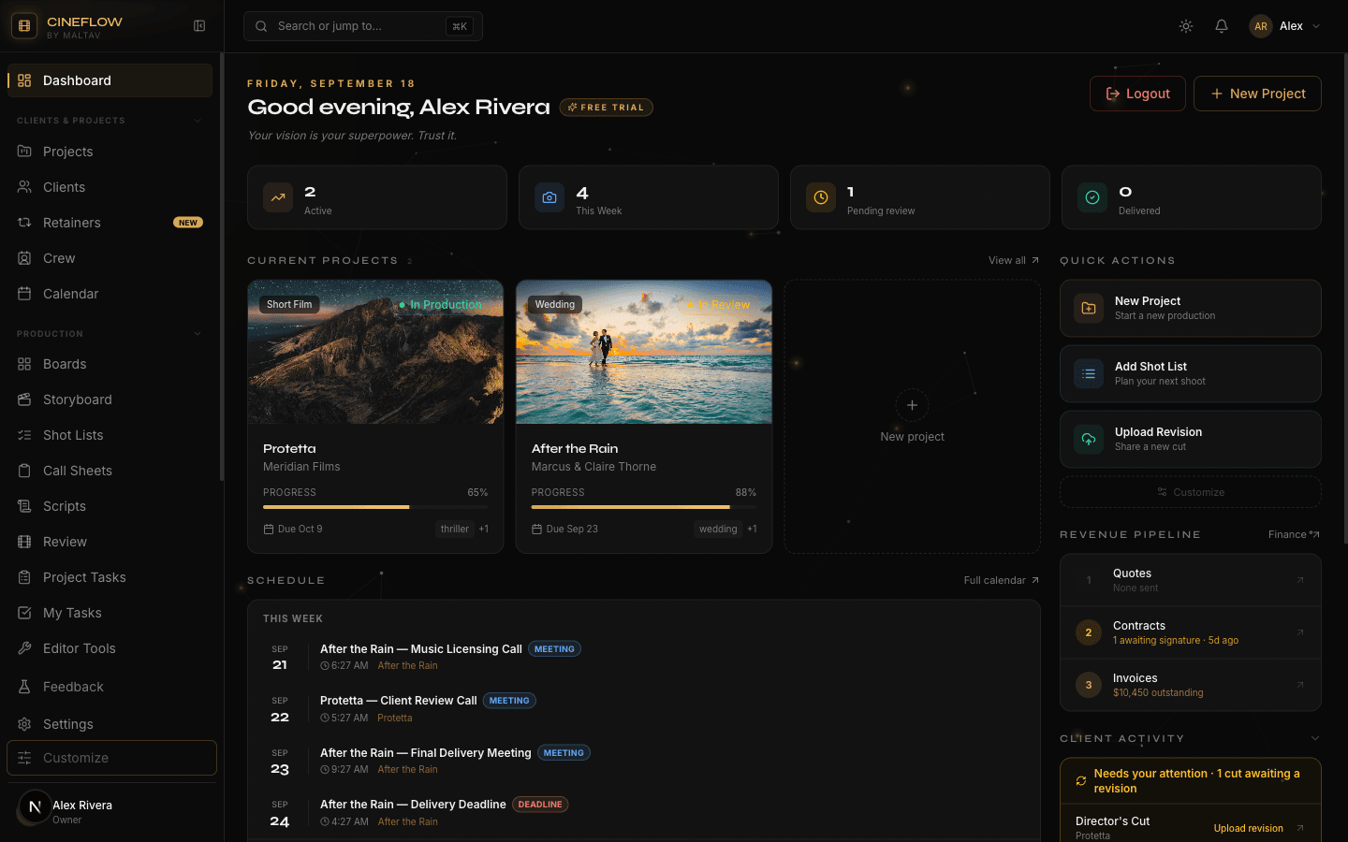Open the Clients page
This screenshot has width=1348, height=842.
(x=110, y=187)
